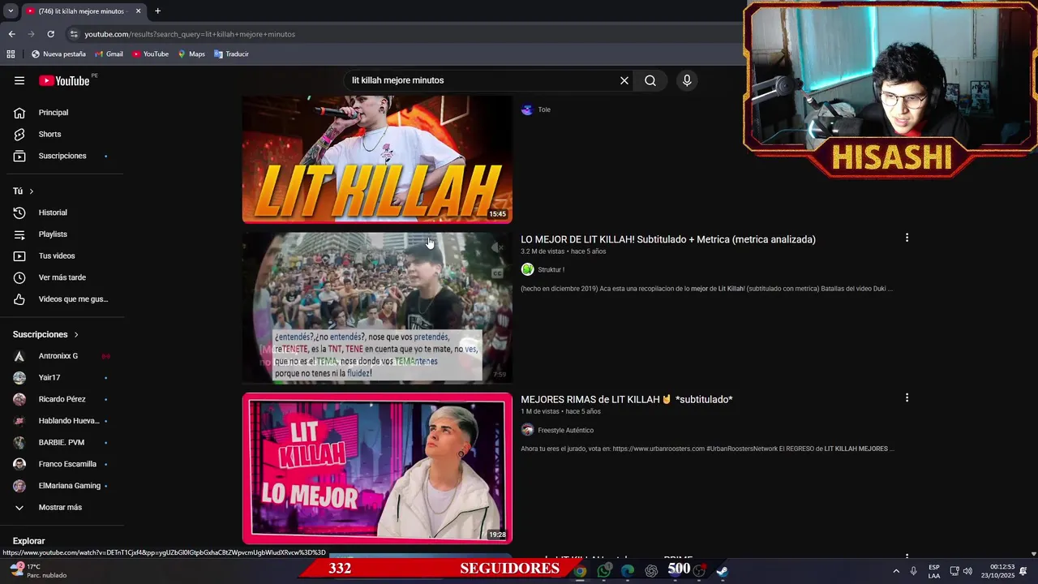The image size is (1038, 584).
Task: Go back with the browser back arrow
Action: click(x=11, y=34)
